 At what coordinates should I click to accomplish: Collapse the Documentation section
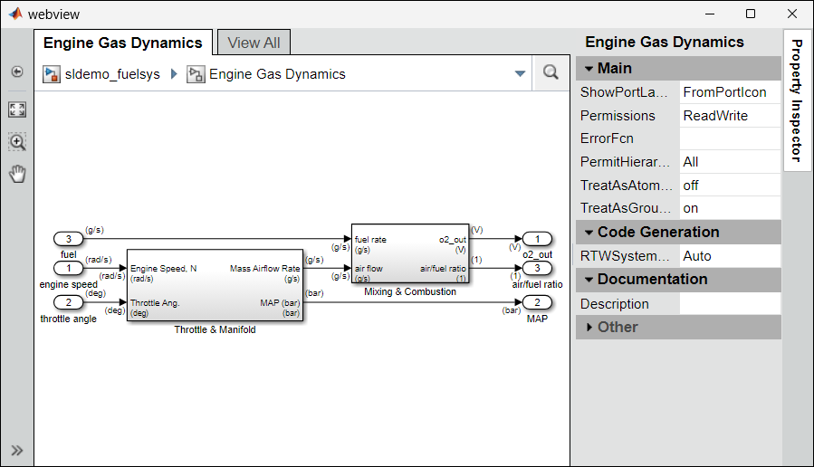click(x=589, y=280)
